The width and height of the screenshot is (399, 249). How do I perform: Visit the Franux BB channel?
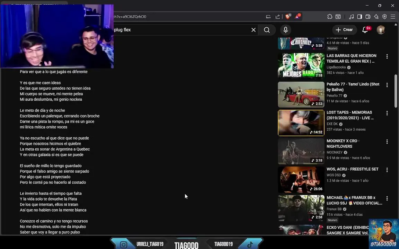click(x=334, y=209)
